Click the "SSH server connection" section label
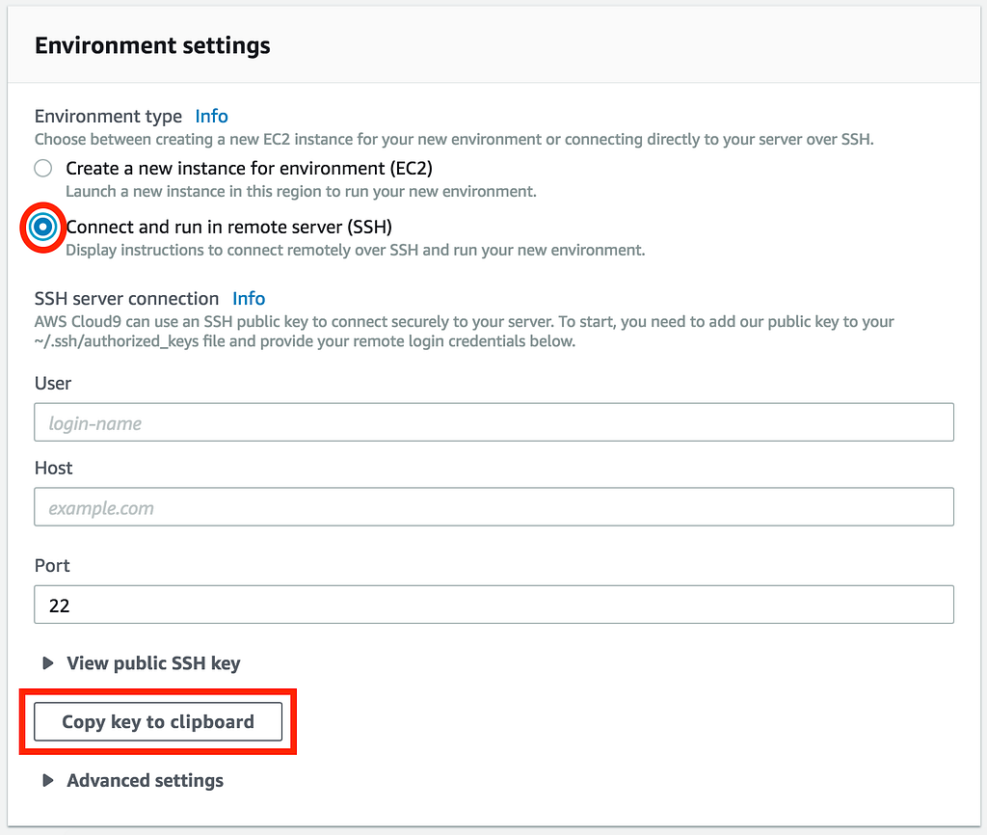Viewport: 987px width, 835px height. pyautogui.click(x=126, y=299)
